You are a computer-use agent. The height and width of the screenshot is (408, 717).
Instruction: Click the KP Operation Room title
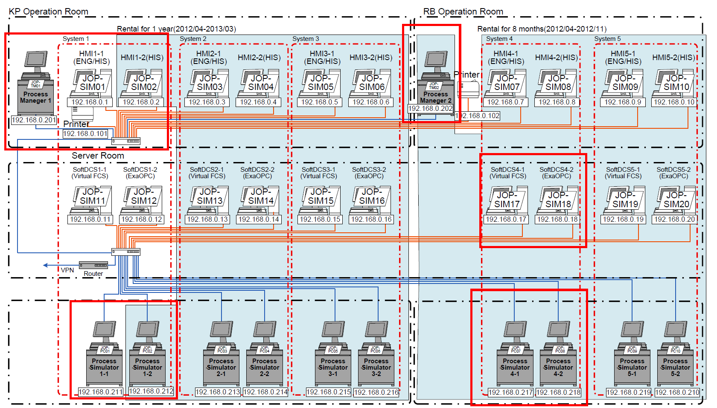49,12
